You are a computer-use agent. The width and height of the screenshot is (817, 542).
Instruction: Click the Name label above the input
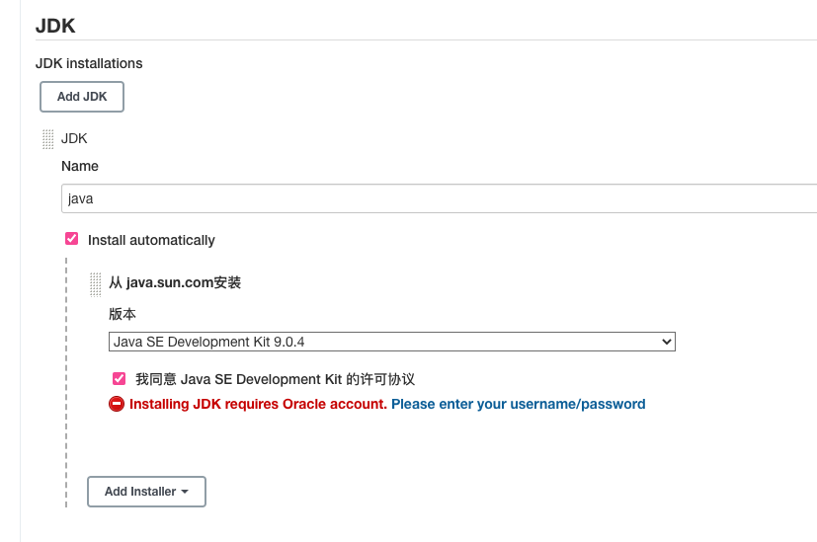(80, 166)
